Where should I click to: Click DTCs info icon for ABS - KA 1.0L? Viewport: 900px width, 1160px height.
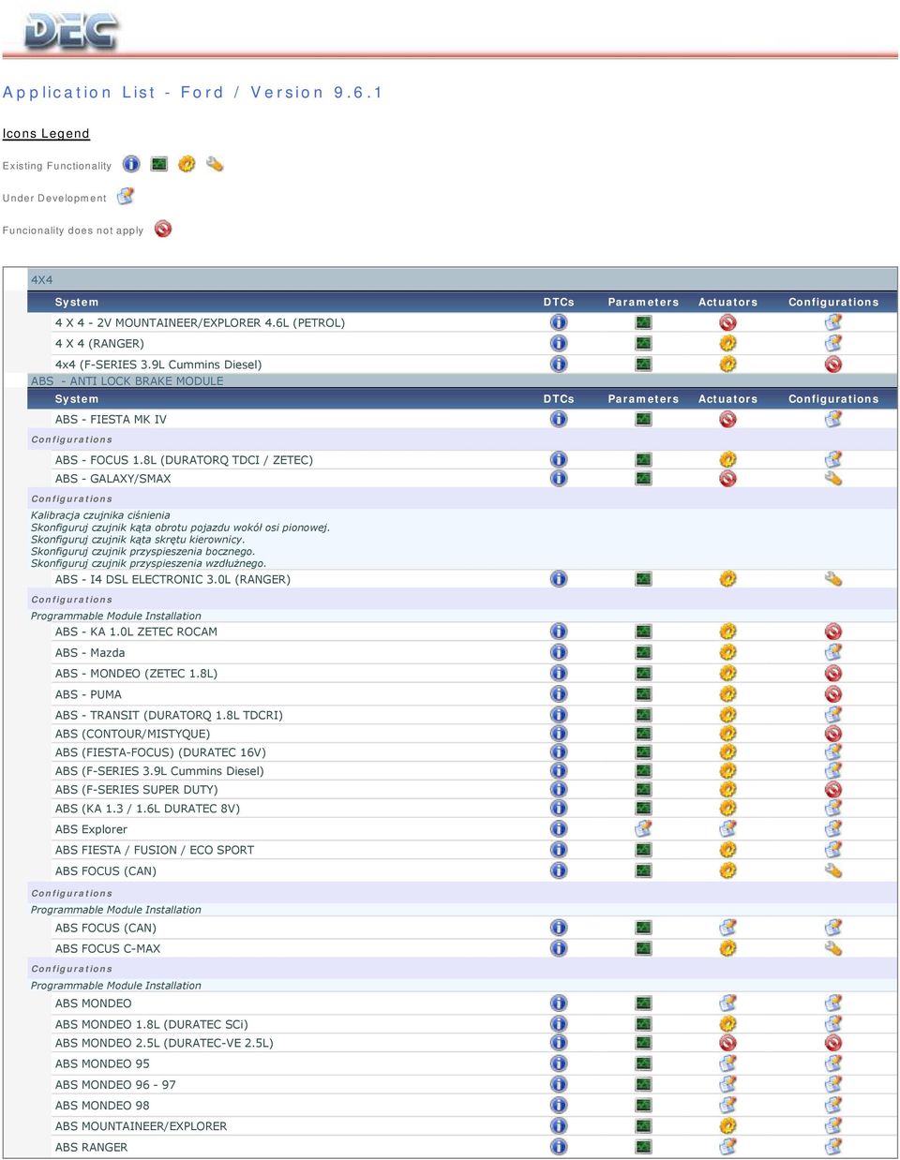(x=559, y=632)
